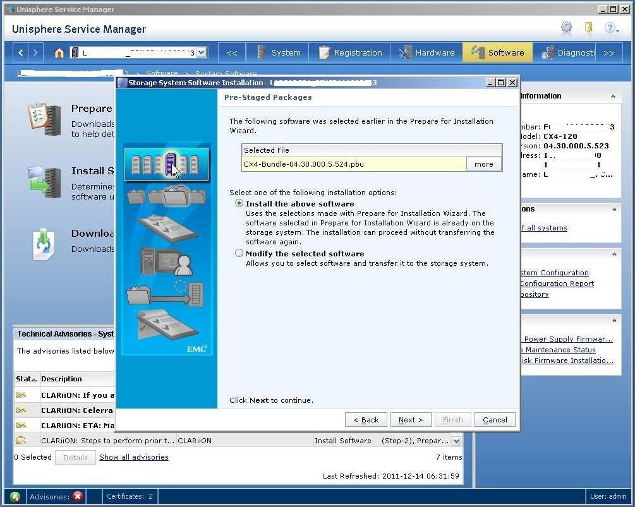Select the CLARiiON: Celerra advisory row
Viewport: 635px width, 507px height.
(65, 410)
